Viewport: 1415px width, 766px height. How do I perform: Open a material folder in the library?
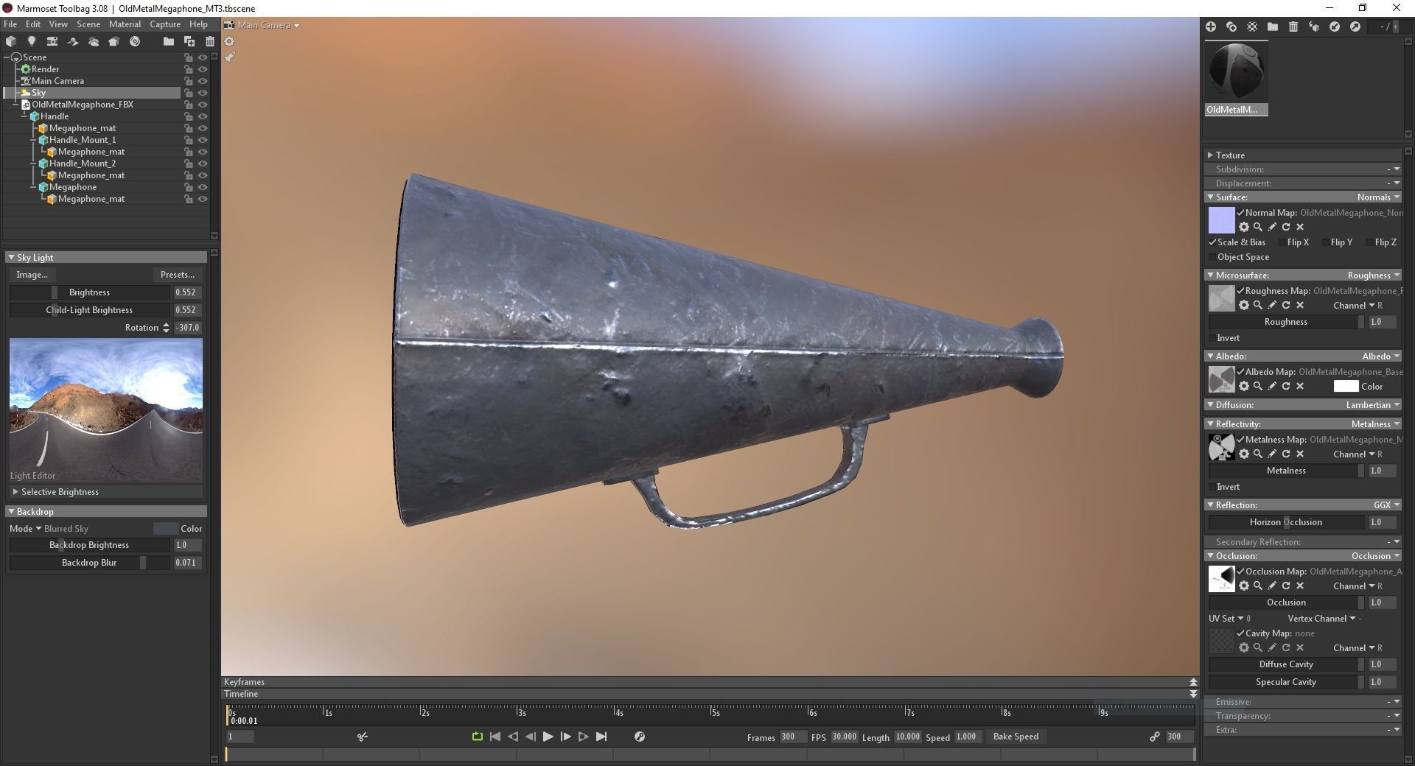[1272, 27]
